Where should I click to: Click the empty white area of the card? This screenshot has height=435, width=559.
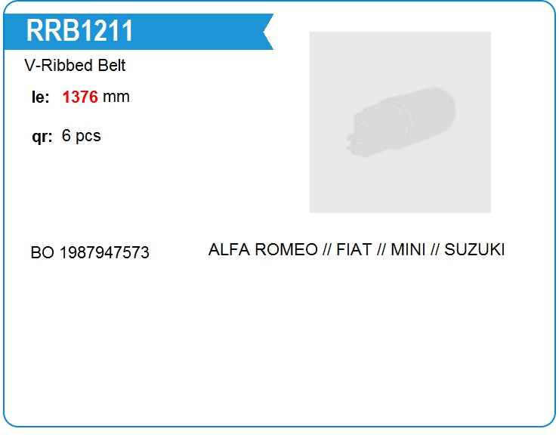(x=279, y=342)
